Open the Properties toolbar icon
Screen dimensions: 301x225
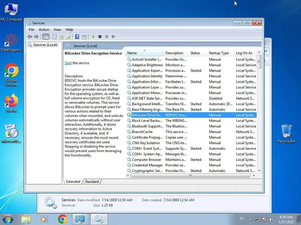click(54, 37)
